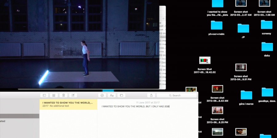Click the 'góra i morze' folder
Screen dimensions: 277x138
click(246, 95)
